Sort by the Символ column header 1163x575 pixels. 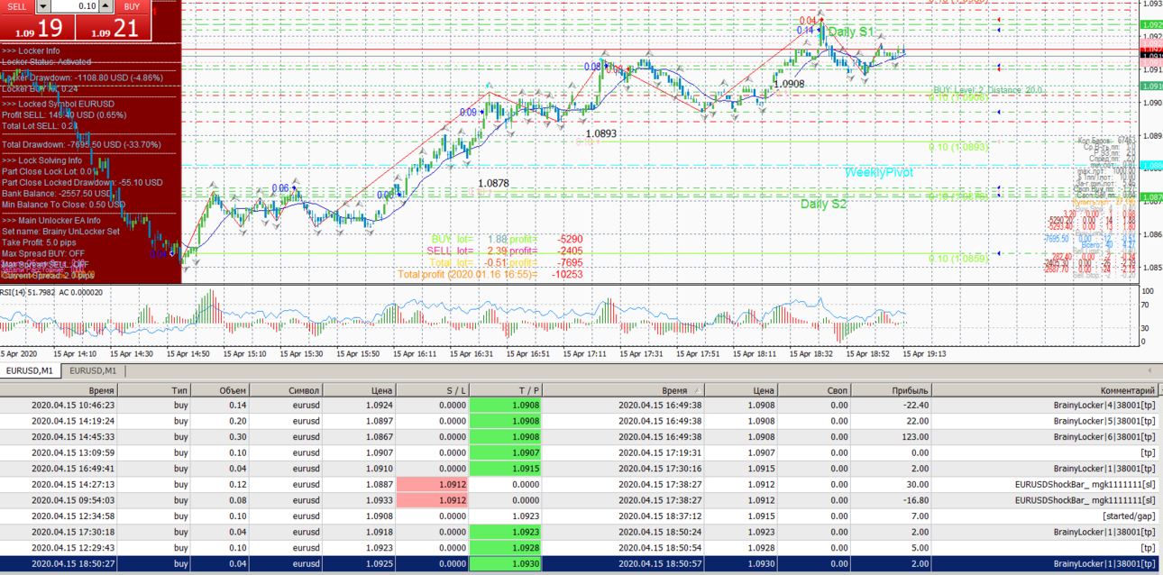point(285,390)
